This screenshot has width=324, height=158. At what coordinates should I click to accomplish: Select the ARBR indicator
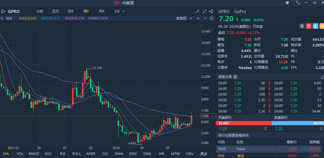tap(91, 154)
